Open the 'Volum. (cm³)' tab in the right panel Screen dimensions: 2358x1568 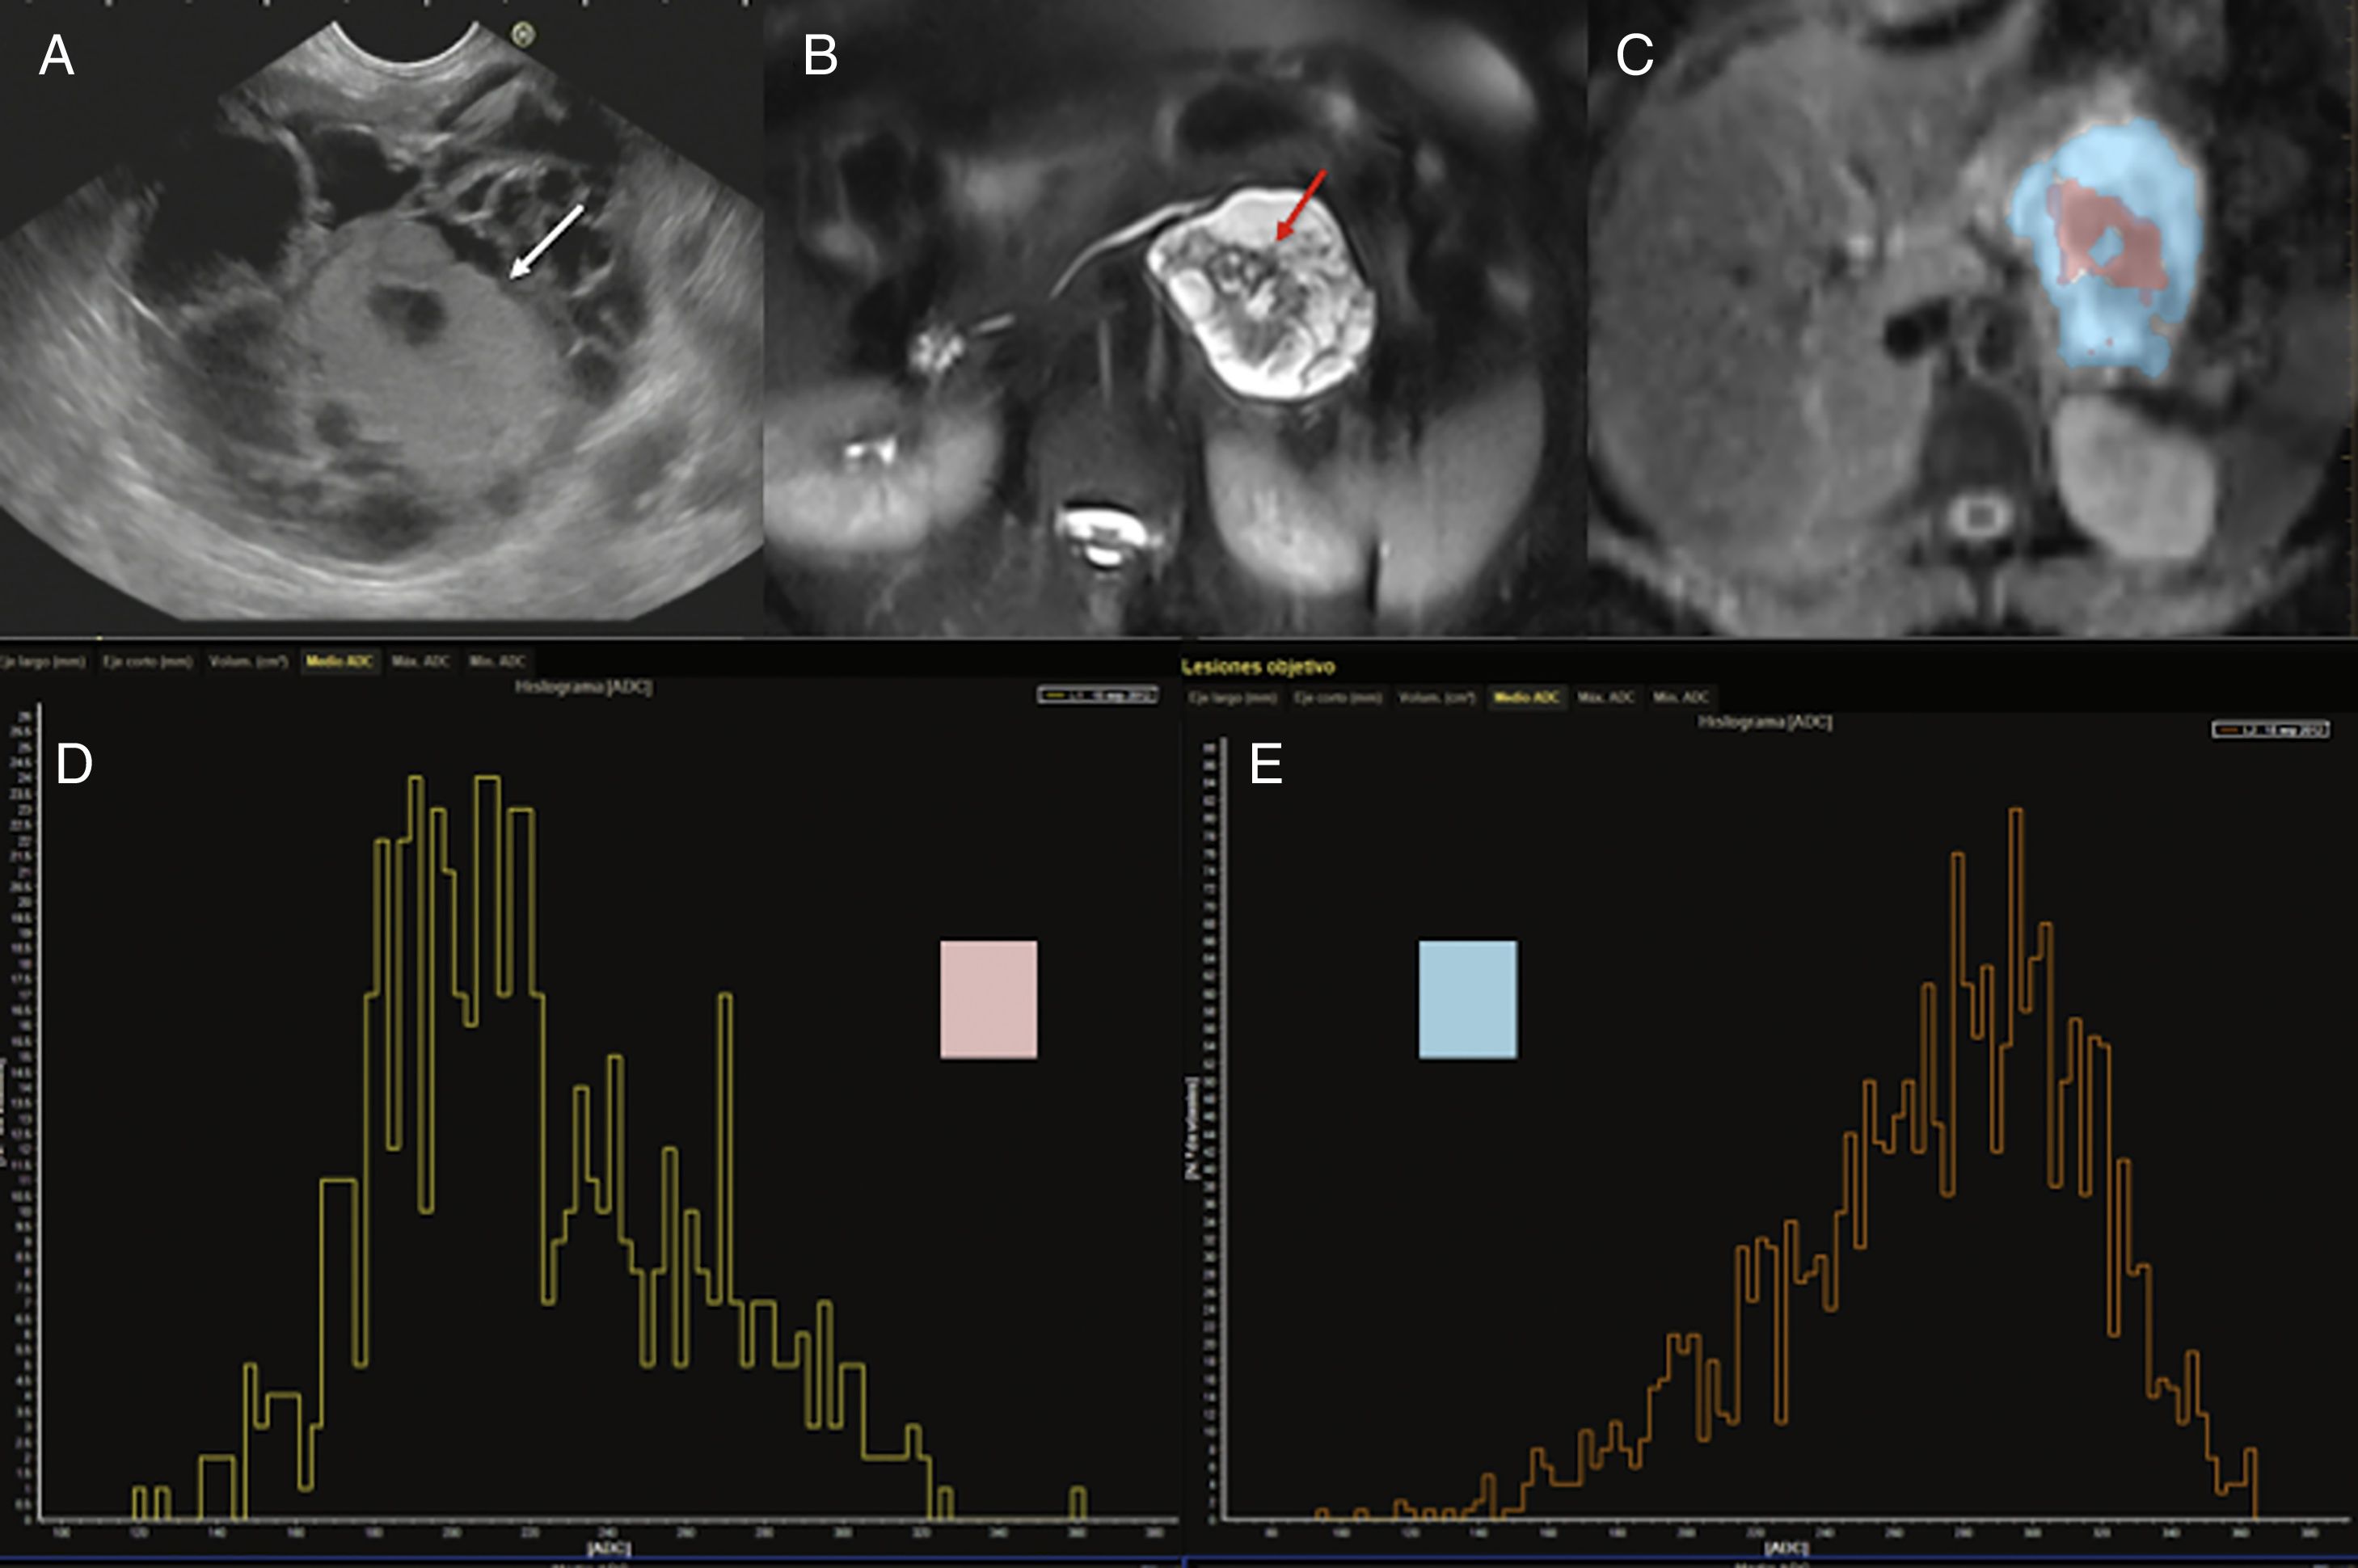1436,697
